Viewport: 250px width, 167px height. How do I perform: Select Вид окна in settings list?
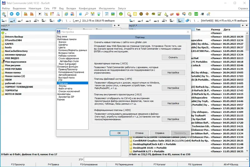point(62,37)
